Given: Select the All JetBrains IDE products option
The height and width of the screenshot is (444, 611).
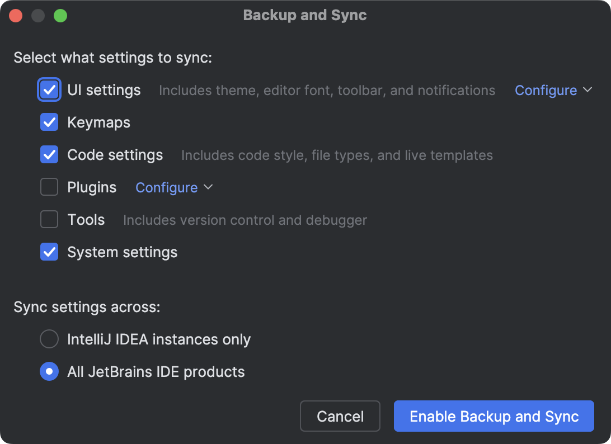Looking at the screenshot, I should pyautogui.click(x=49, y=371).
